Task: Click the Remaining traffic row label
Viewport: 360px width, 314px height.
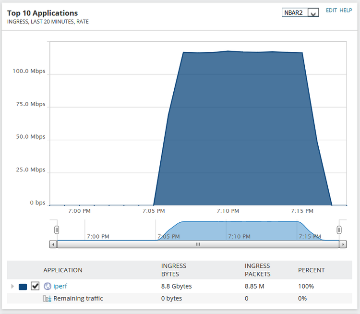Action: coord(78,298)
